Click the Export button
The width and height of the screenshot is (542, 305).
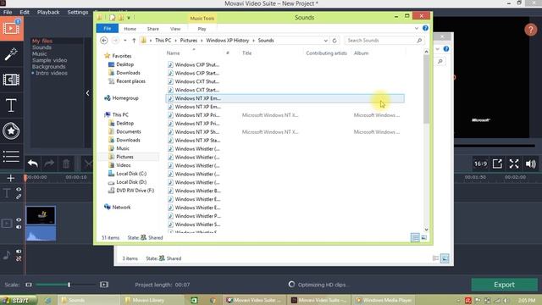click(504, 285)
